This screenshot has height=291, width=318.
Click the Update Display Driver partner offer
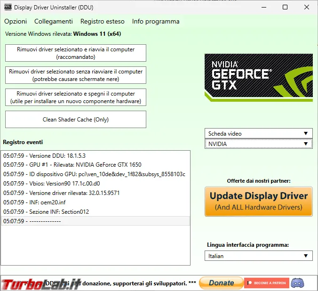pyautogui.click(x=259, y=202)
